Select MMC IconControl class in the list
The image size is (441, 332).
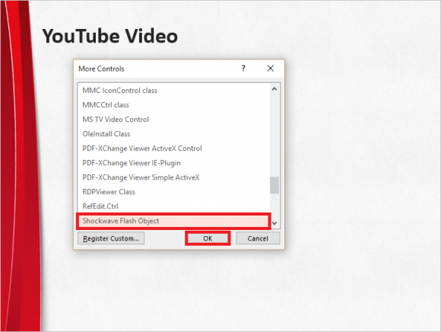[173, 91]
